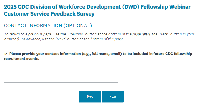
Task: Click the question 15 prompt text
Action: [98, 56]
